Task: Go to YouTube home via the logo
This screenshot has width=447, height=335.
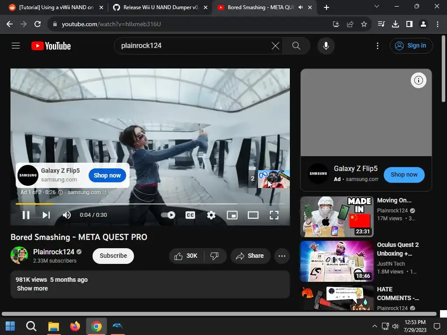Action: click(x=51, y=46)
